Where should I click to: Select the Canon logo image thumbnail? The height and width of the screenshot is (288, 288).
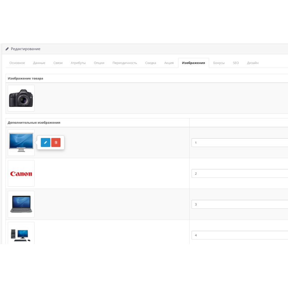tap(21, 174)
